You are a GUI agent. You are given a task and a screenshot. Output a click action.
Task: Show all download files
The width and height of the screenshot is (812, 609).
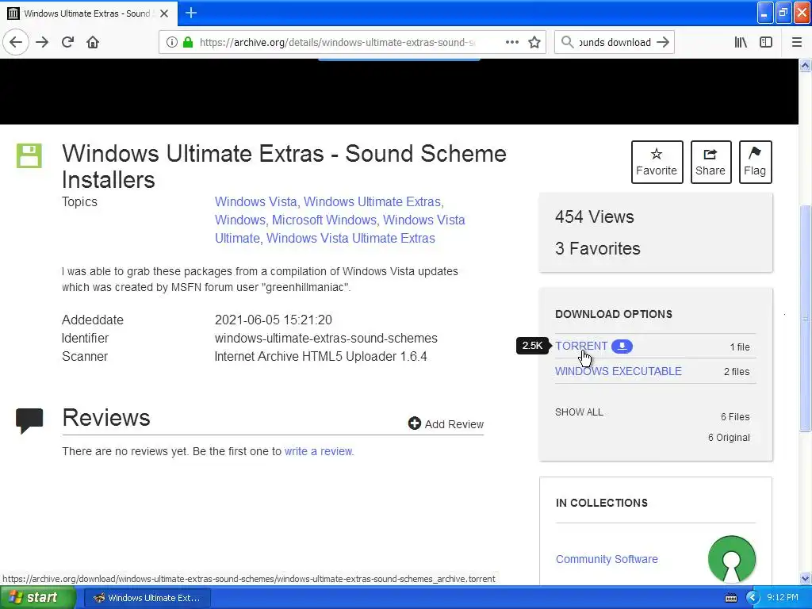tap(579, 412)
